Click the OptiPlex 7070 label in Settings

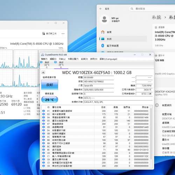tap(161, 94)
